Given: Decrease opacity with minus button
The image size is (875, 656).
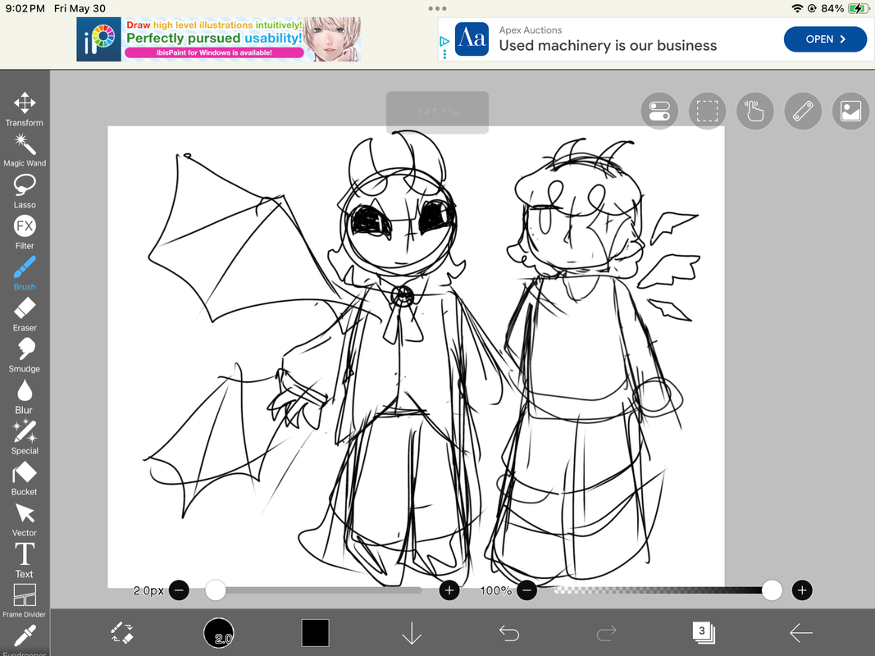Looking at the screenshot, I should pos(526,590).
